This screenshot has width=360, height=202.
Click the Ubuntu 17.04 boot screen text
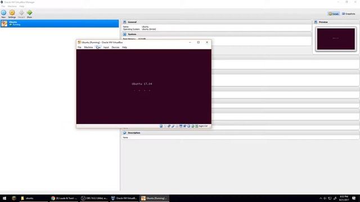[x=142, y=84]
